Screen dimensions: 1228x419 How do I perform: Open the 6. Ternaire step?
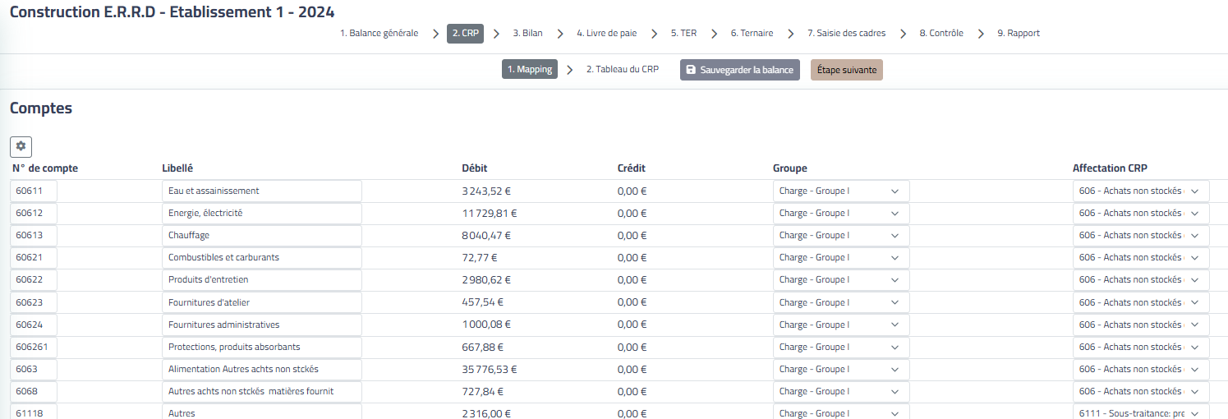752,34
